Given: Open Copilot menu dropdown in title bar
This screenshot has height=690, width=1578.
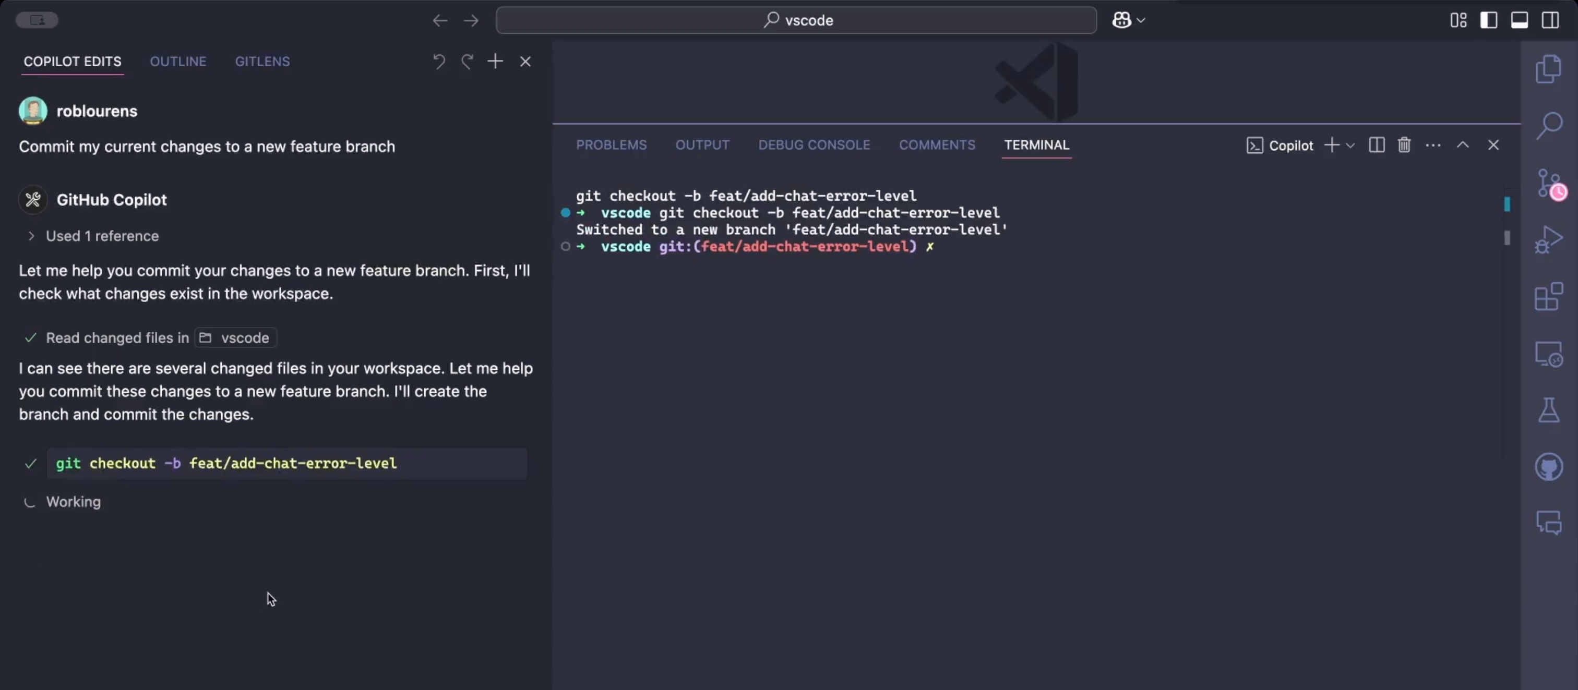Looking at the screenshot, I should click(x=1140, y=20).
